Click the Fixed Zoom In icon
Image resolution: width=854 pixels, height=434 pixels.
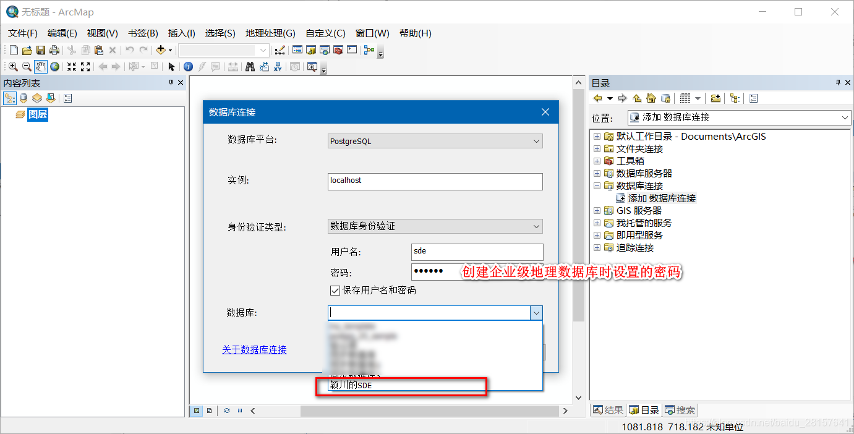coord(72,67)
